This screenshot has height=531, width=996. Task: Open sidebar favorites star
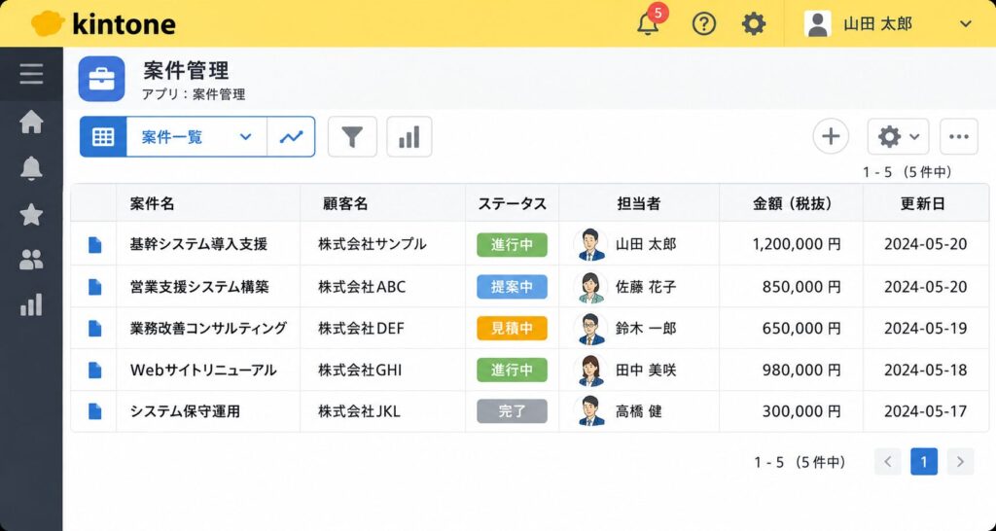click(31, 215)
